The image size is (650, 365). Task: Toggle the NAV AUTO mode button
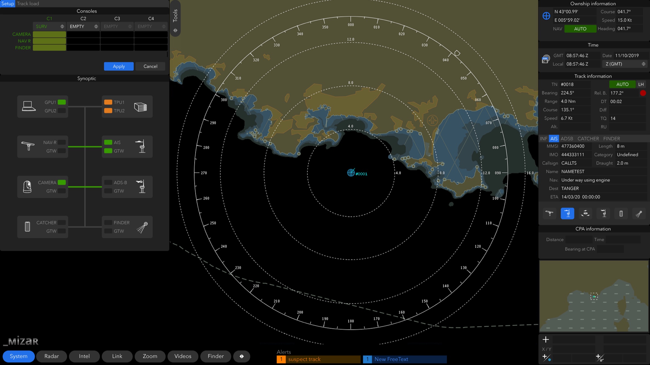[x=580, y=29]
